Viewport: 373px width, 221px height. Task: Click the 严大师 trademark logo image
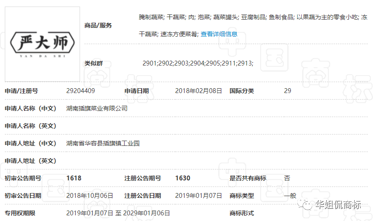click(42, 44)
